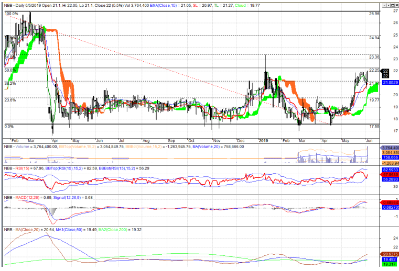399x271 pixels.
Task: Select the RSI(15) = 67.96 label
Action: click(28, 168)
